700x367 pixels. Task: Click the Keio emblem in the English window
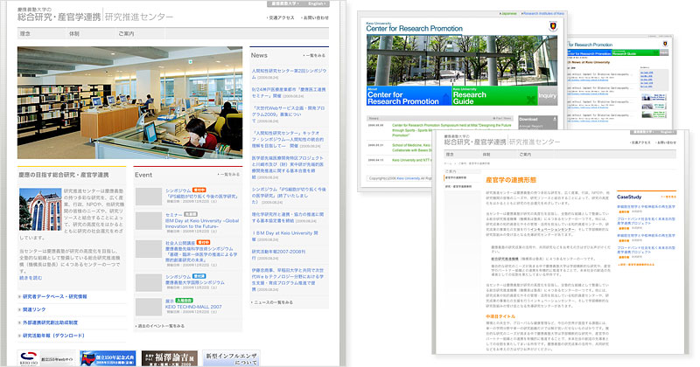point(553,27)
